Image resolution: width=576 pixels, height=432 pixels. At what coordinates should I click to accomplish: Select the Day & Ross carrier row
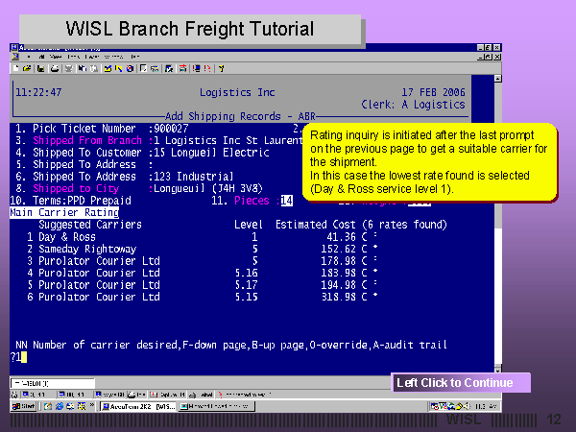click(202, 237)
